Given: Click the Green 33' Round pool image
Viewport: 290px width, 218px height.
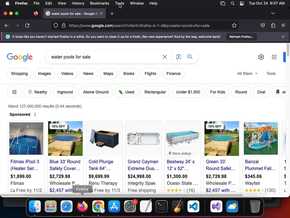Looking at the screenshot, I should (x=221, y=138).
